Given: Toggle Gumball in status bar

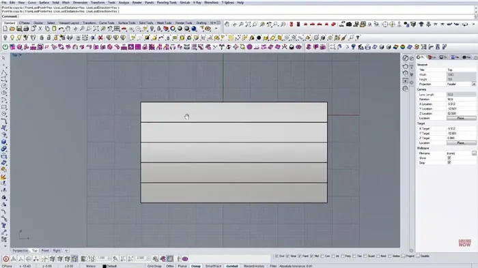Looking at the screenshot, I should coord(232,266).
